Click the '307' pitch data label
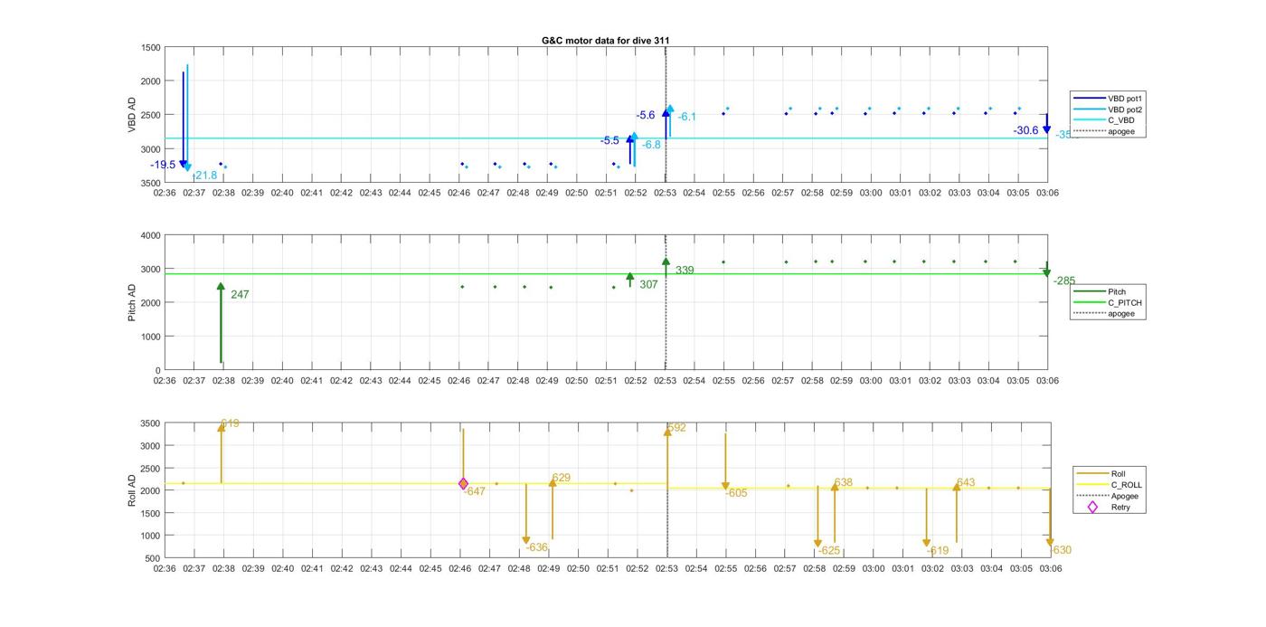1266x627 pixels. tap(648, 284)
